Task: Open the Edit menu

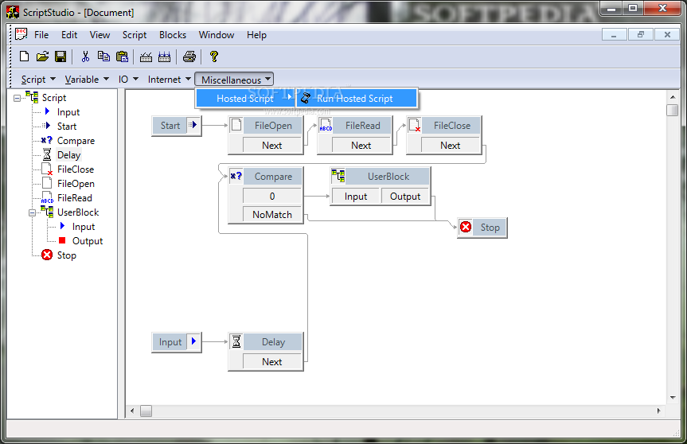Action: coord(69,34)
